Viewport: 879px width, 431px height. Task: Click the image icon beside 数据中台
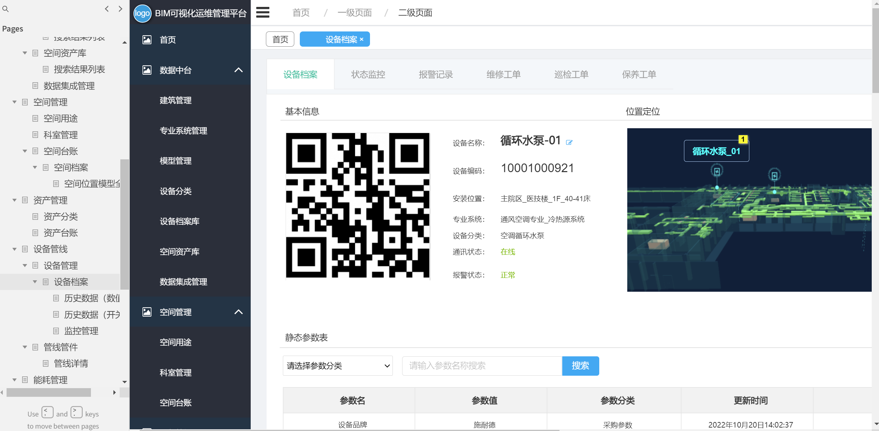click(147, 70)
